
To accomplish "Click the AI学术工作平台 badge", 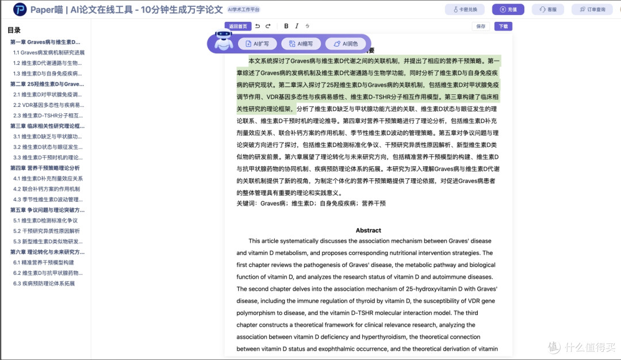I will pyautogui.click(x=244, y=10).
